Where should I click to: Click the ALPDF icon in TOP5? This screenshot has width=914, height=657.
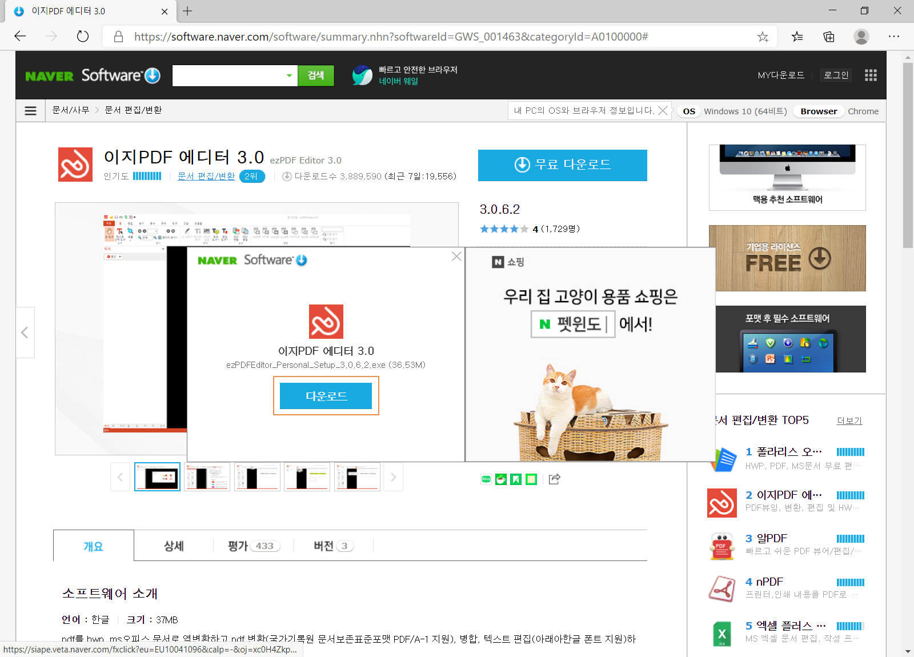tap(722, 546)
